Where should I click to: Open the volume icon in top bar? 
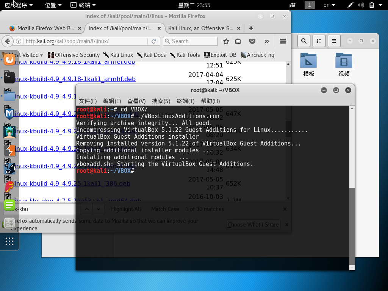(x=361, y=5)
